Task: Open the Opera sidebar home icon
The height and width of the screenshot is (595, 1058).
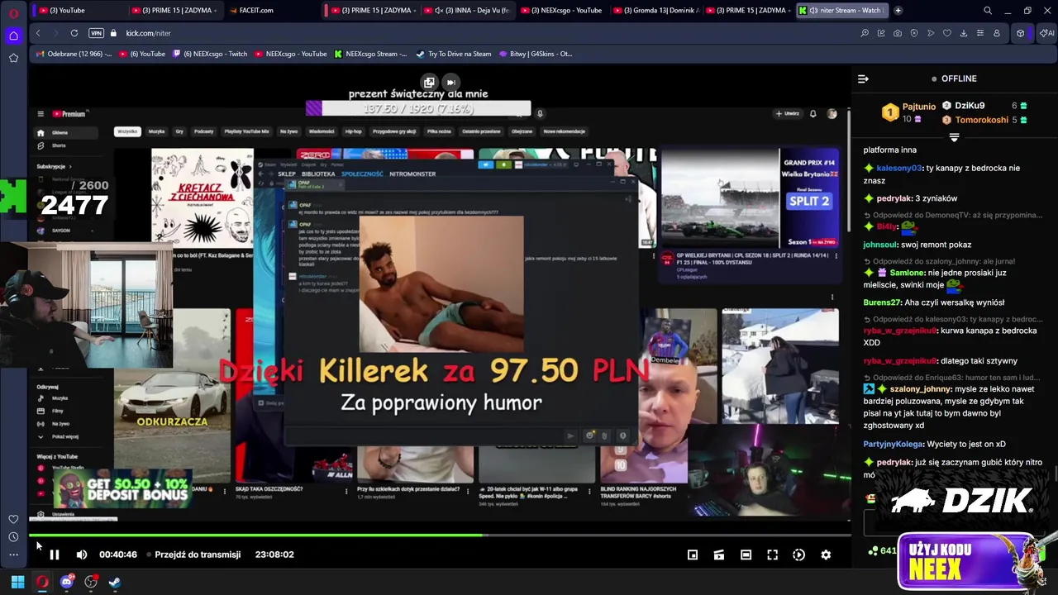Action: 13,36
